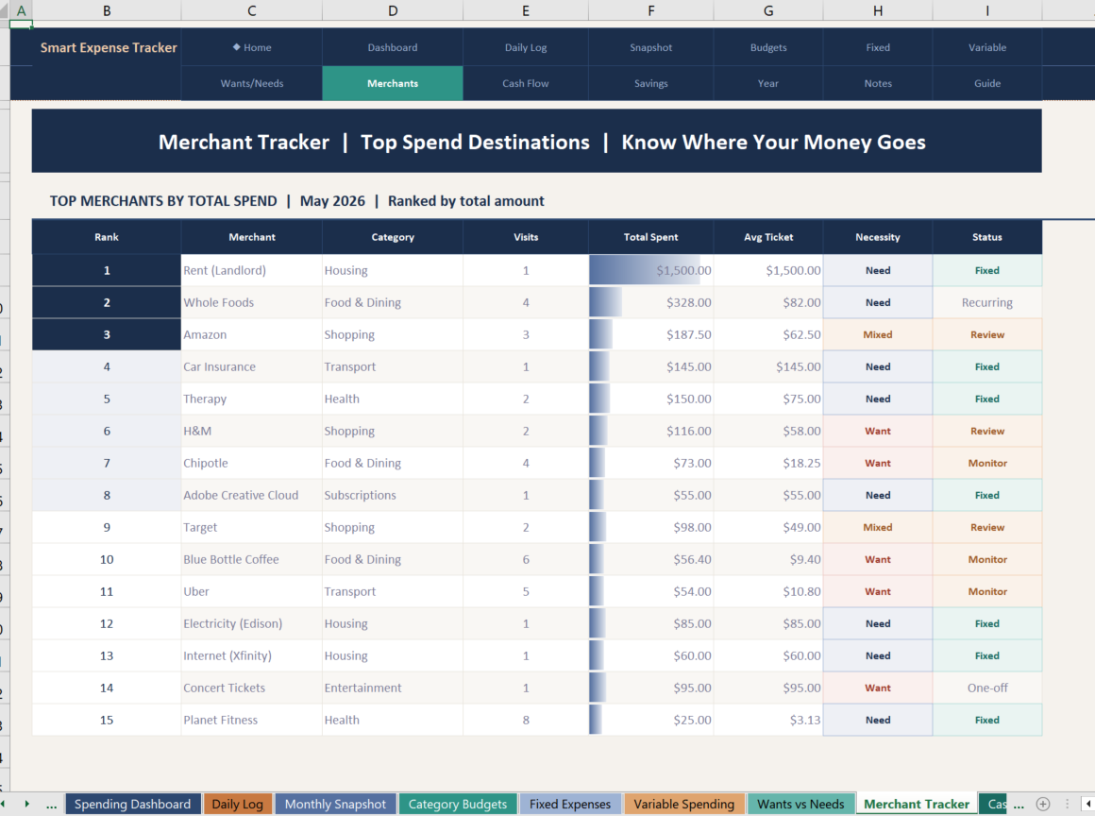Click the new sheet plus icon
This screenshot has height=816, width=1095.
point(1043,804)
